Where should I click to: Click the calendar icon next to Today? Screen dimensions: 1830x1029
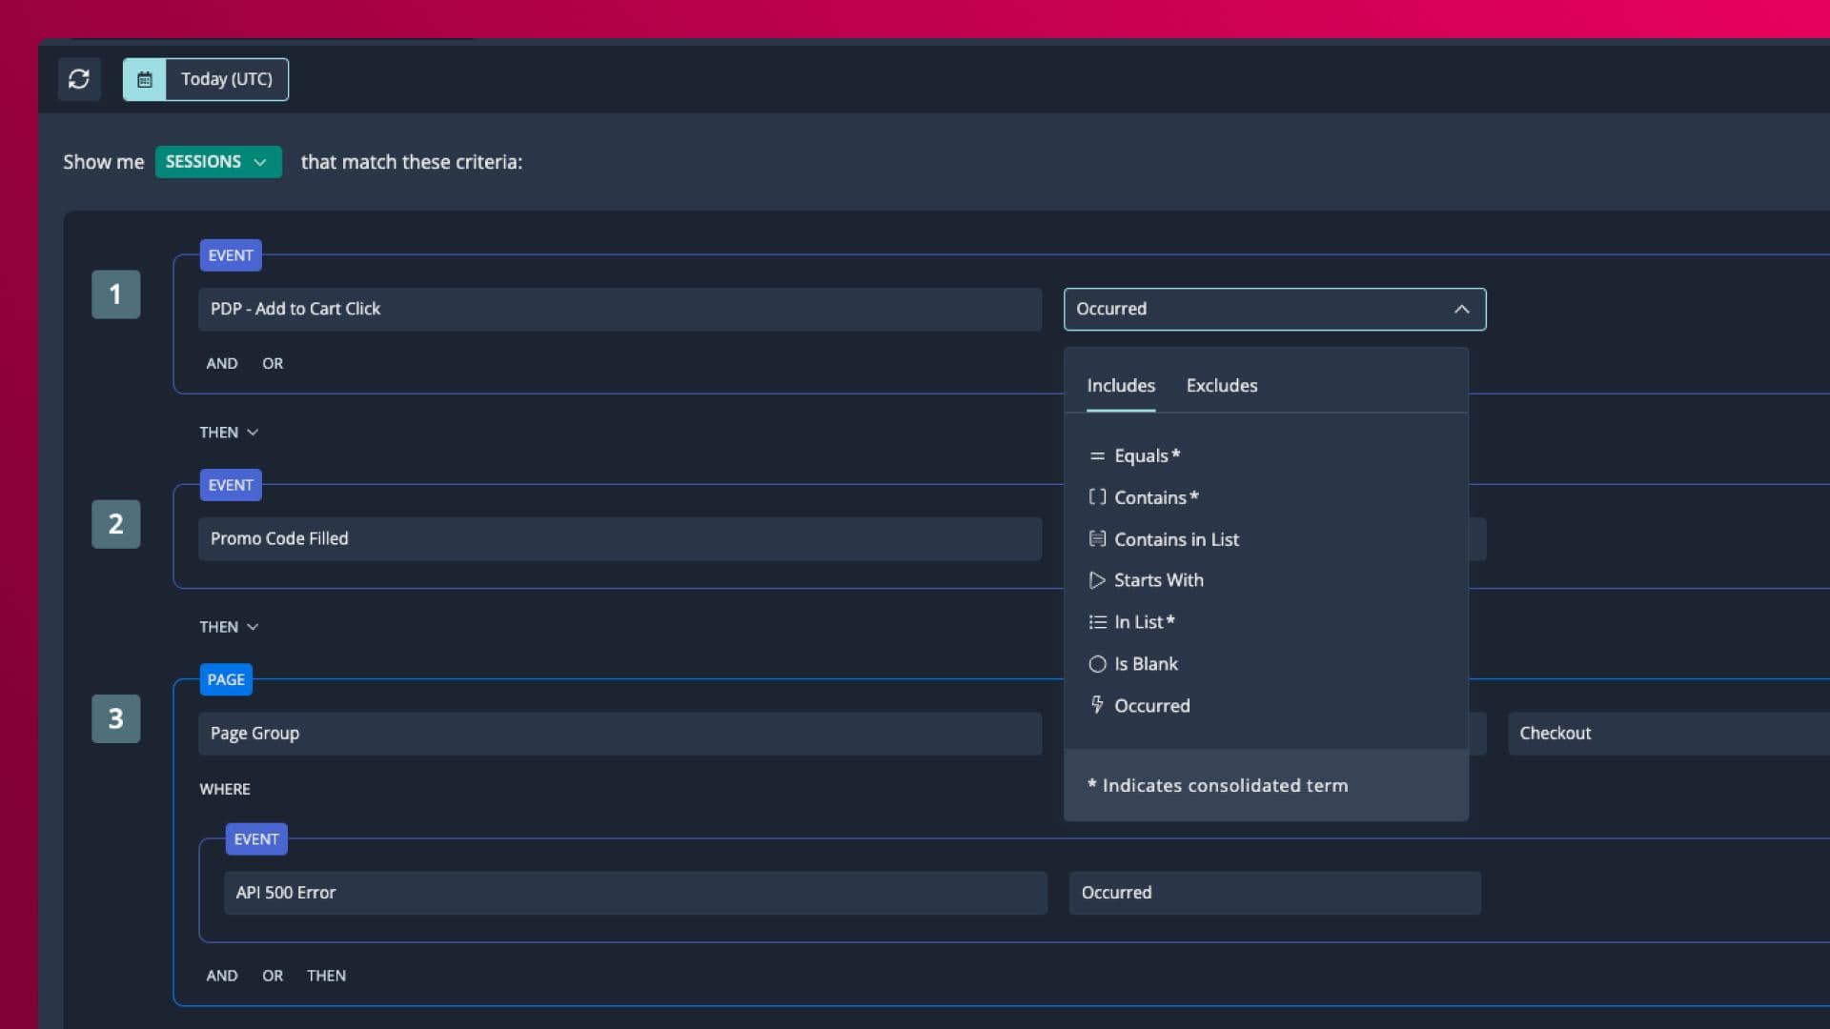(145, 79)
